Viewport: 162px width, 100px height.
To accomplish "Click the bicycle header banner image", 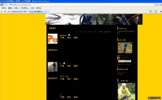I will coord(94,19).
